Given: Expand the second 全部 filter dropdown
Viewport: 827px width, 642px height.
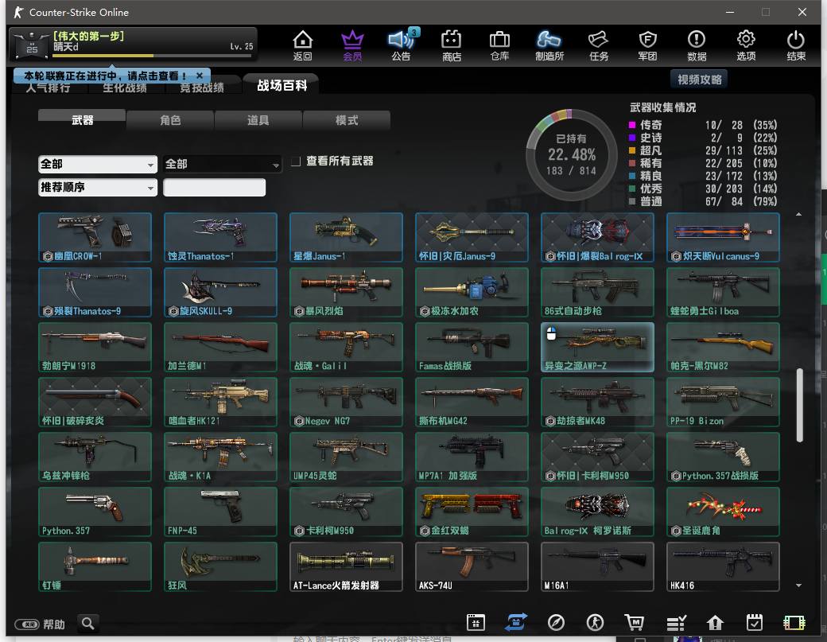Looking at the screenshot, I should [222, 164].
